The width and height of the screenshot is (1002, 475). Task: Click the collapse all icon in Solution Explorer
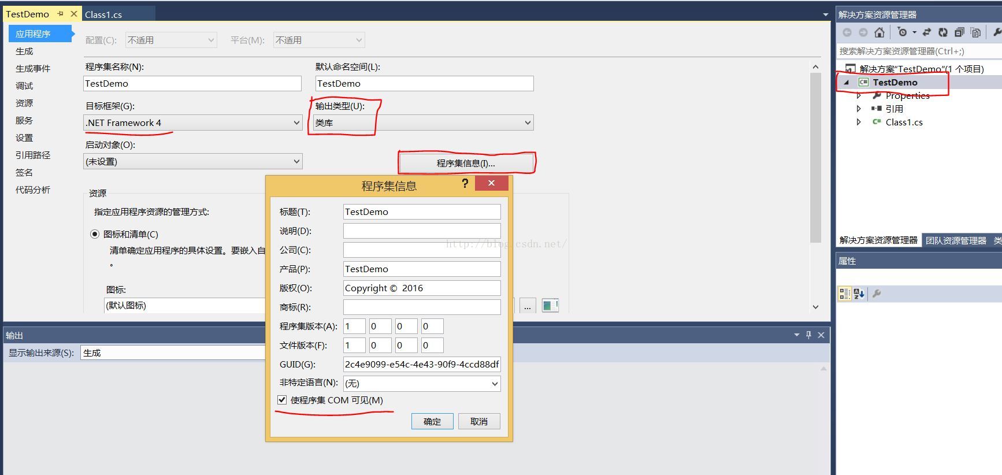959,32
